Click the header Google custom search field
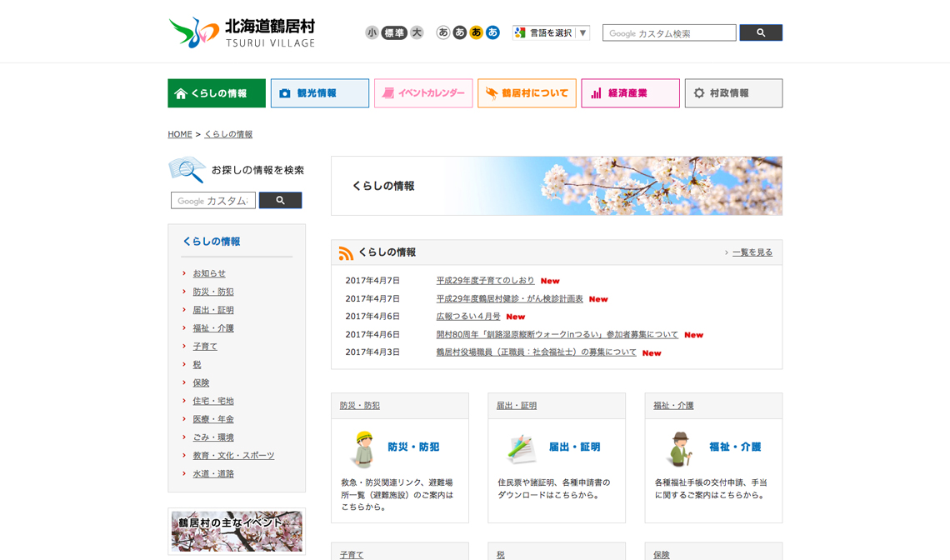The height and width of the screenshot is (560, 950). (x=669, y=32)
